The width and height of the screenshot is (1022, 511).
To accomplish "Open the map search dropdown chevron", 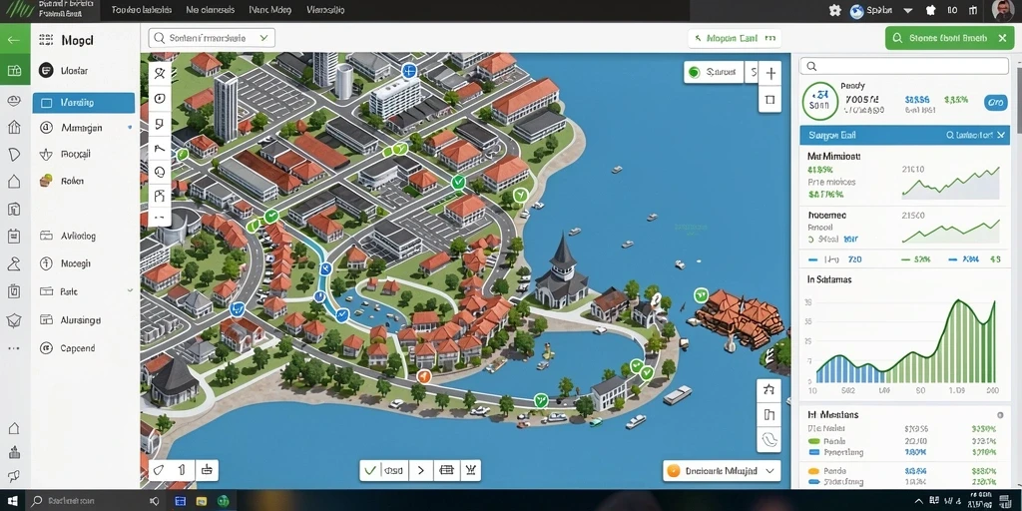I will 263,39.
